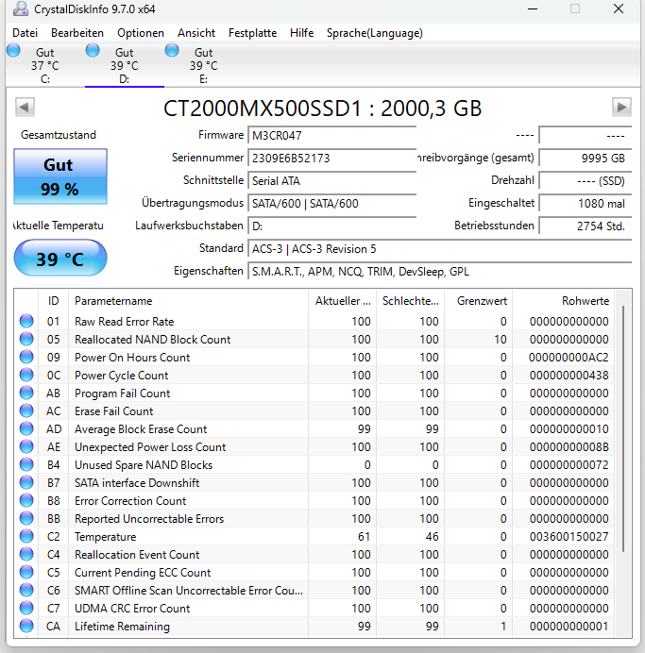The image size is (645, 653).
Task: Click the serial number field 2309E6B52173
Action: click(x=332, y=159)
